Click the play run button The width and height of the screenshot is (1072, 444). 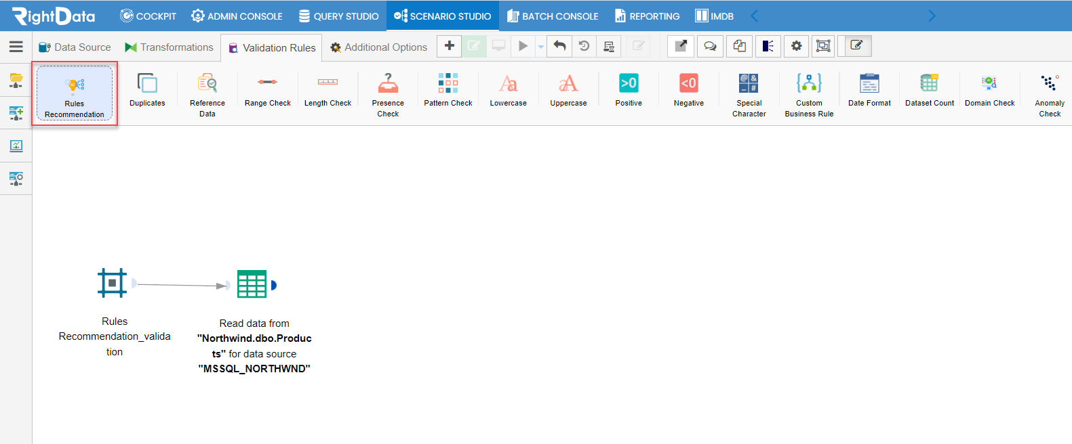[523, 46]
